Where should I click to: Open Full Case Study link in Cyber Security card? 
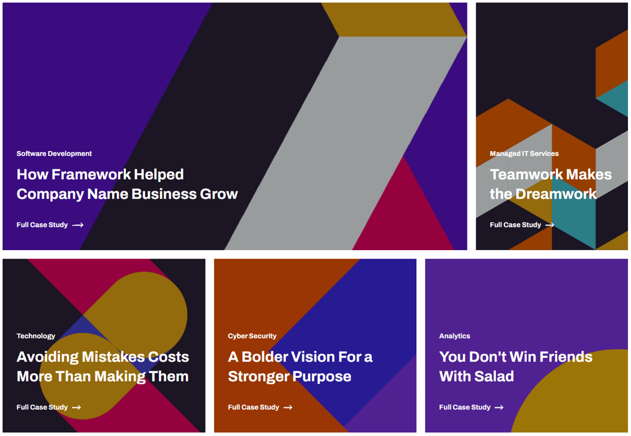253,407
